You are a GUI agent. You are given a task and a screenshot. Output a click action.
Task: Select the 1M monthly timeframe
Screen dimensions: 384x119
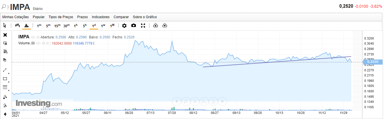click(x=112, y=26)
